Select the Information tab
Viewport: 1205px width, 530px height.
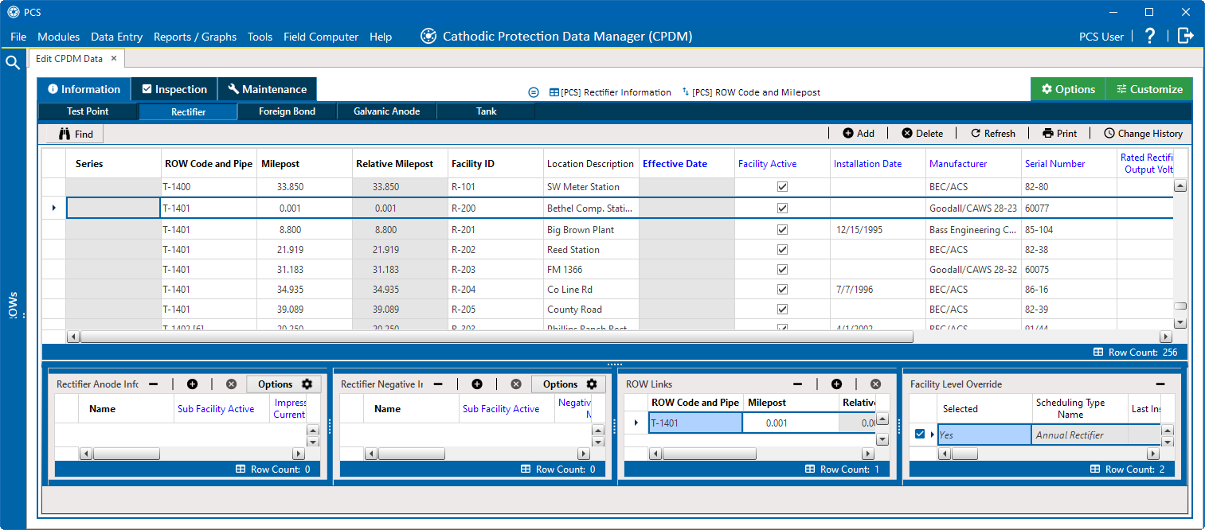(x=84, y=89)
